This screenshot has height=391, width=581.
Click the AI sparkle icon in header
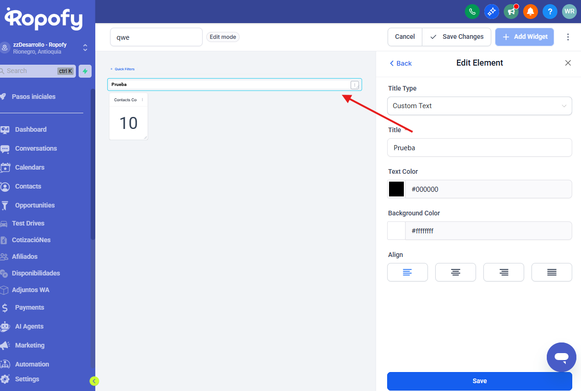tap(491, 12)
